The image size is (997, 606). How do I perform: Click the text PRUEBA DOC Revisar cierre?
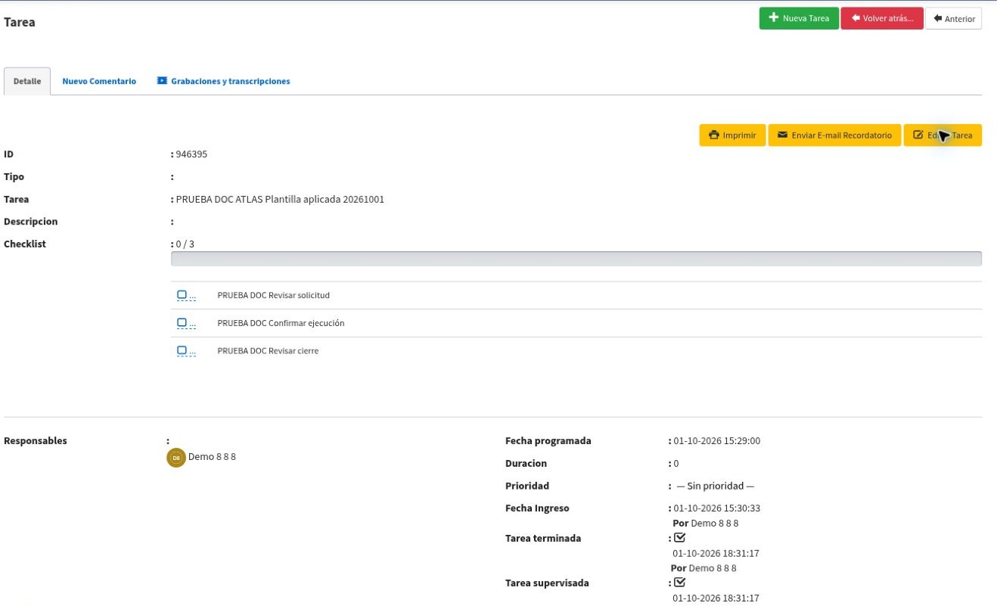(x=268, y=351)
